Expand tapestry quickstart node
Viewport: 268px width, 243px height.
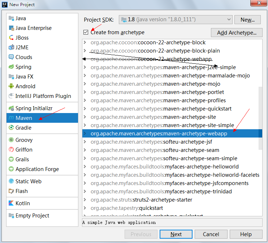(85, 208)
